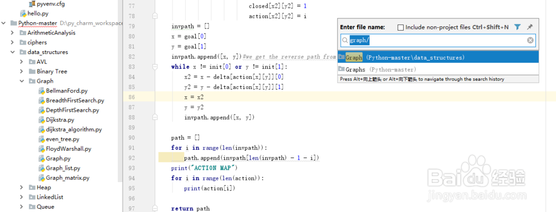Click Python file icon of Graph_list.py
Screen dimensions: 556x212
click(41, 168)
